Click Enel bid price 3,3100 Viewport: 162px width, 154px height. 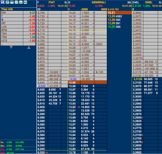click(137, 83)
